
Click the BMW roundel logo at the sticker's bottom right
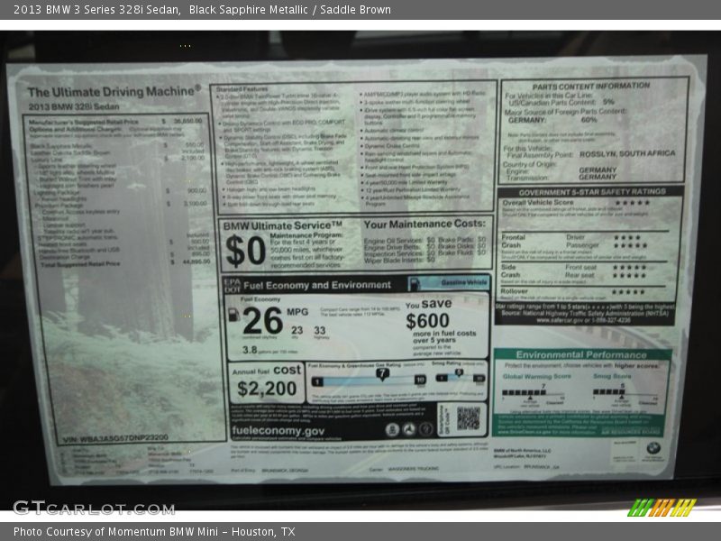(652, 447)
